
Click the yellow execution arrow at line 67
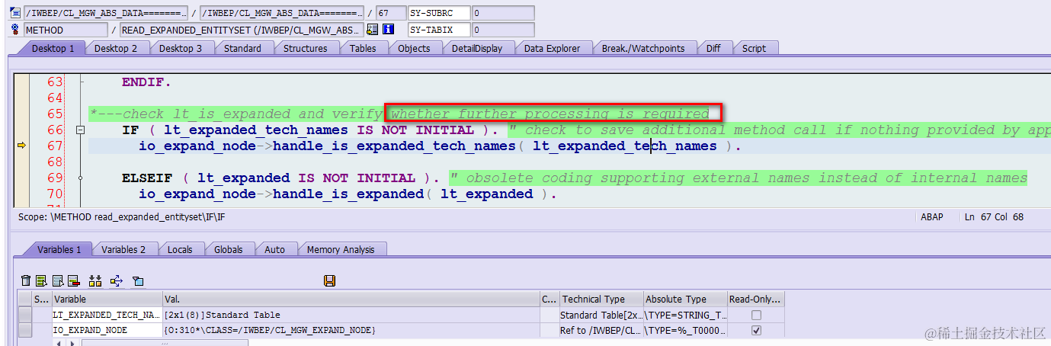(x=21, y=146)
